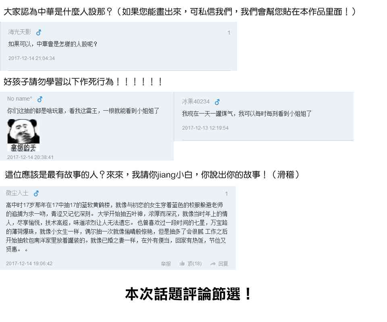Click timestamp 2017-12-13 12:19:54
Image resolution: width=387 pixels, height=322 pixels.
pos(205,128)
